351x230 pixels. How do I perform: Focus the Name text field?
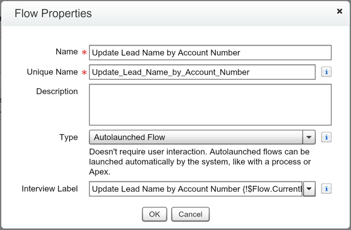(x=210, y=52)
